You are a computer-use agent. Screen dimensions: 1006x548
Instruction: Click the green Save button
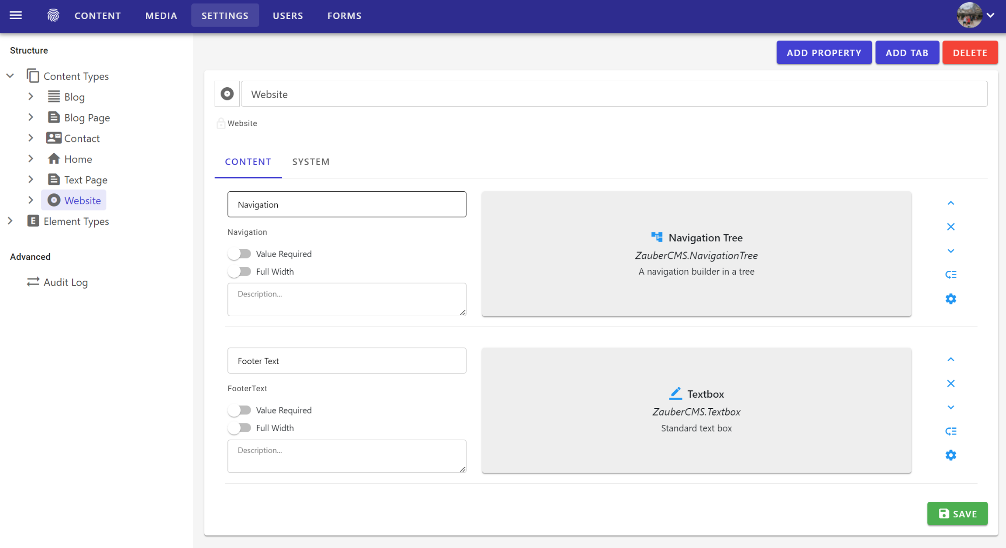click(957, 514)
